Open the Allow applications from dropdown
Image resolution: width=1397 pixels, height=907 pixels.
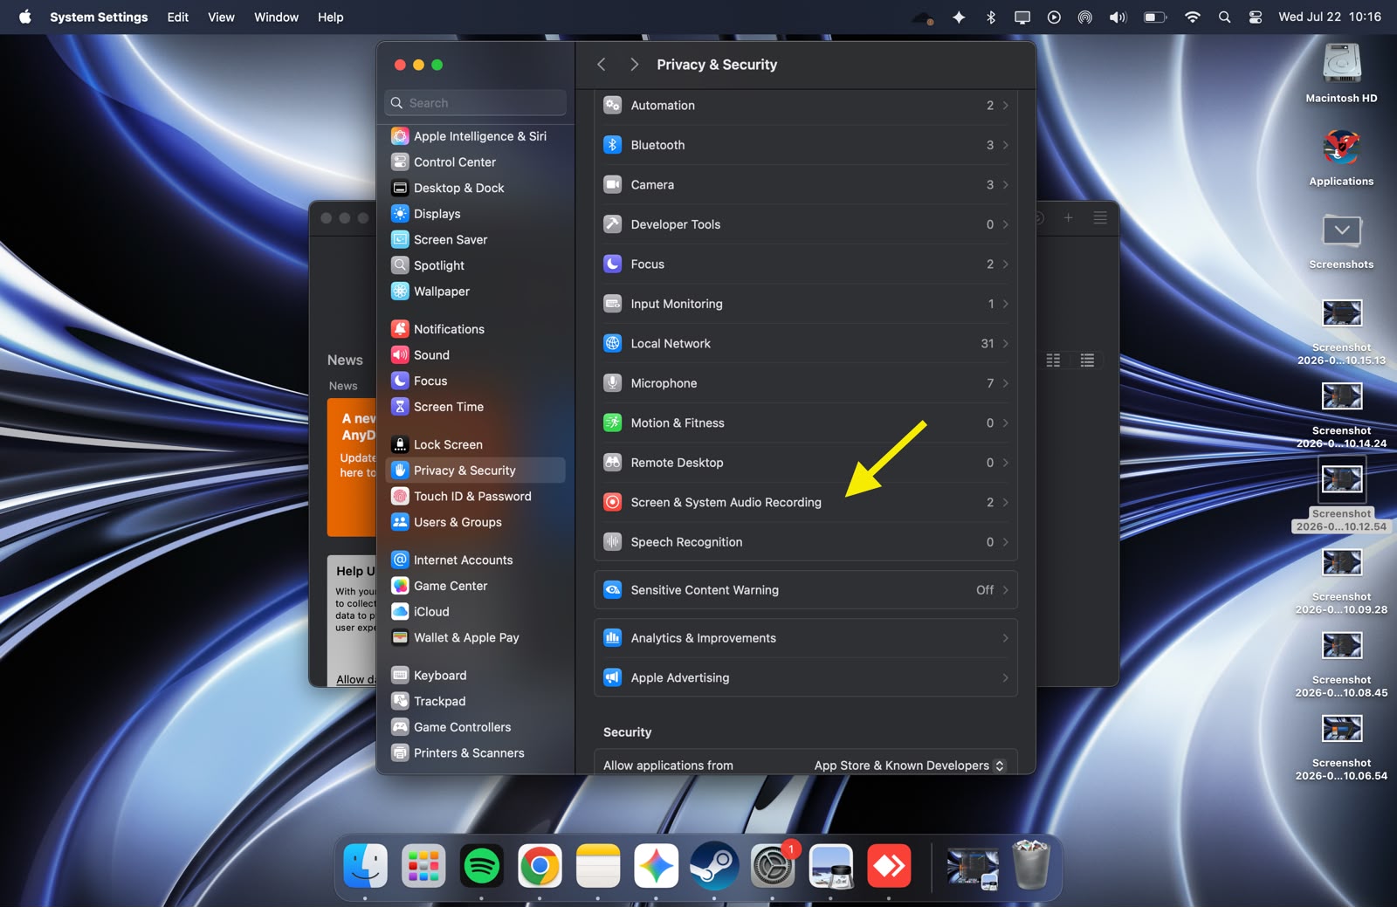[x=910, y=766]
